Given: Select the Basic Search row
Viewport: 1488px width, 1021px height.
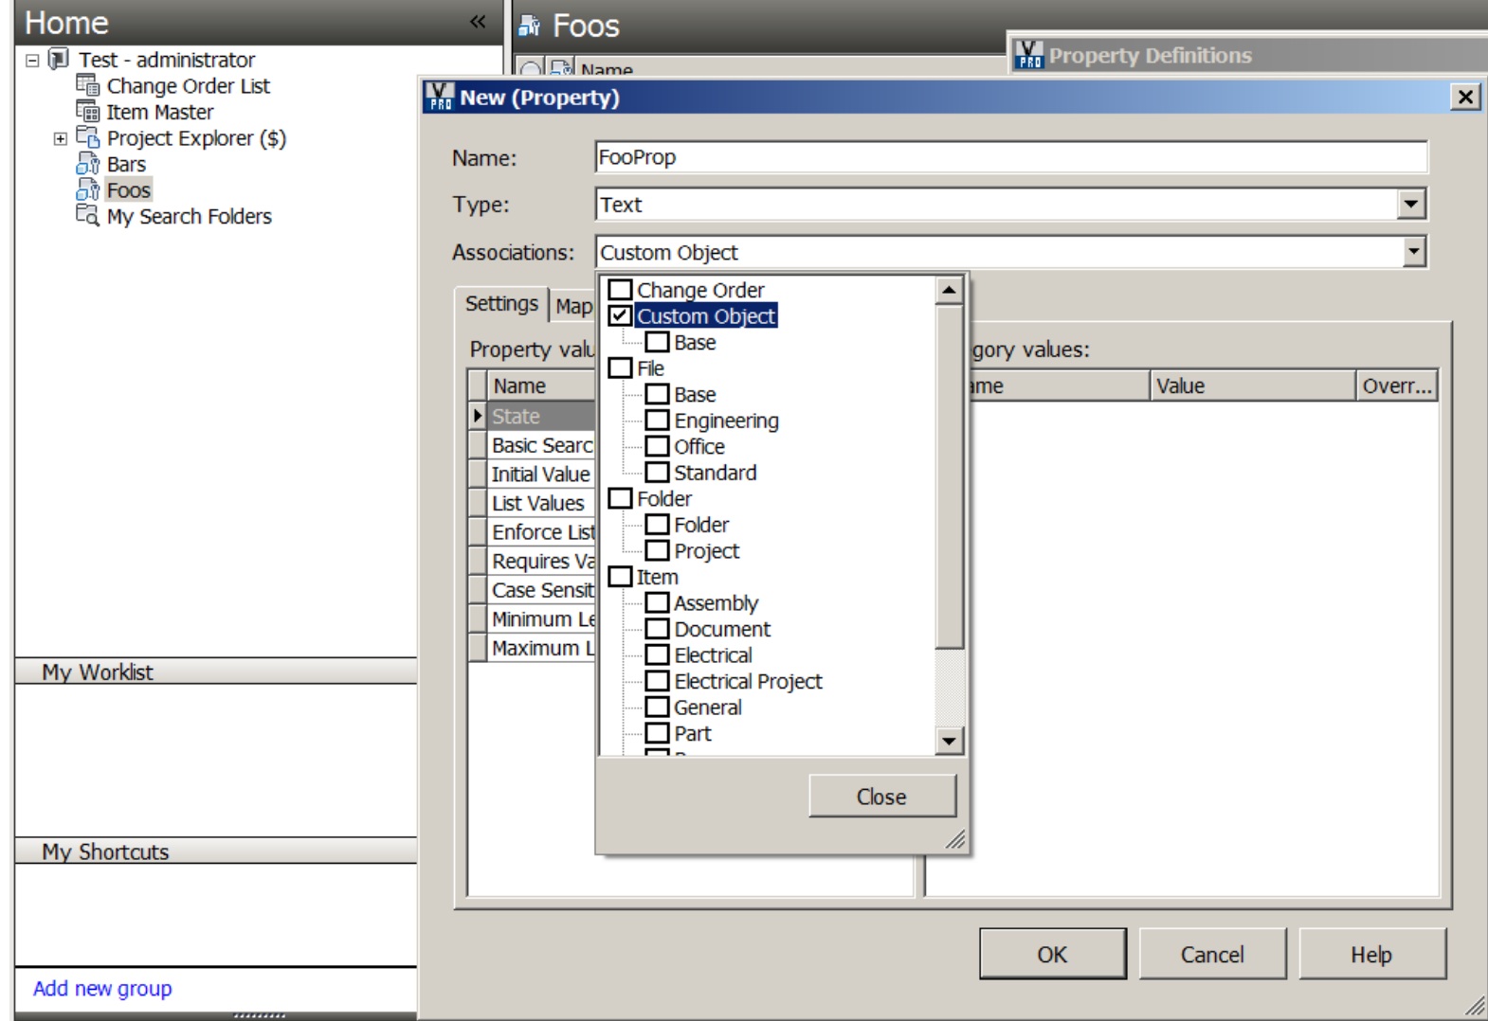Looking at the screenshot, I should [541, 445].
